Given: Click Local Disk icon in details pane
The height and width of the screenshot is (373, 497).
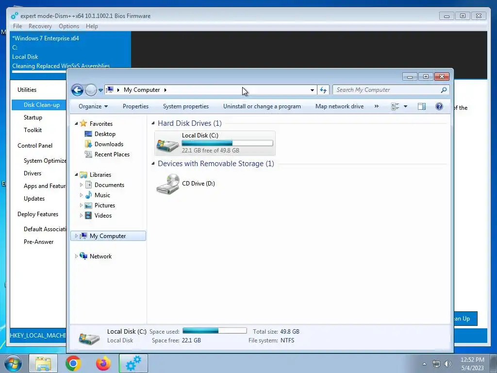Looking at the screenshot, I should pos(89,338).
